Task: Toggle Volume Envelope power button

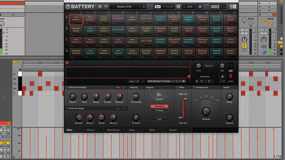Action: [66, 87]
